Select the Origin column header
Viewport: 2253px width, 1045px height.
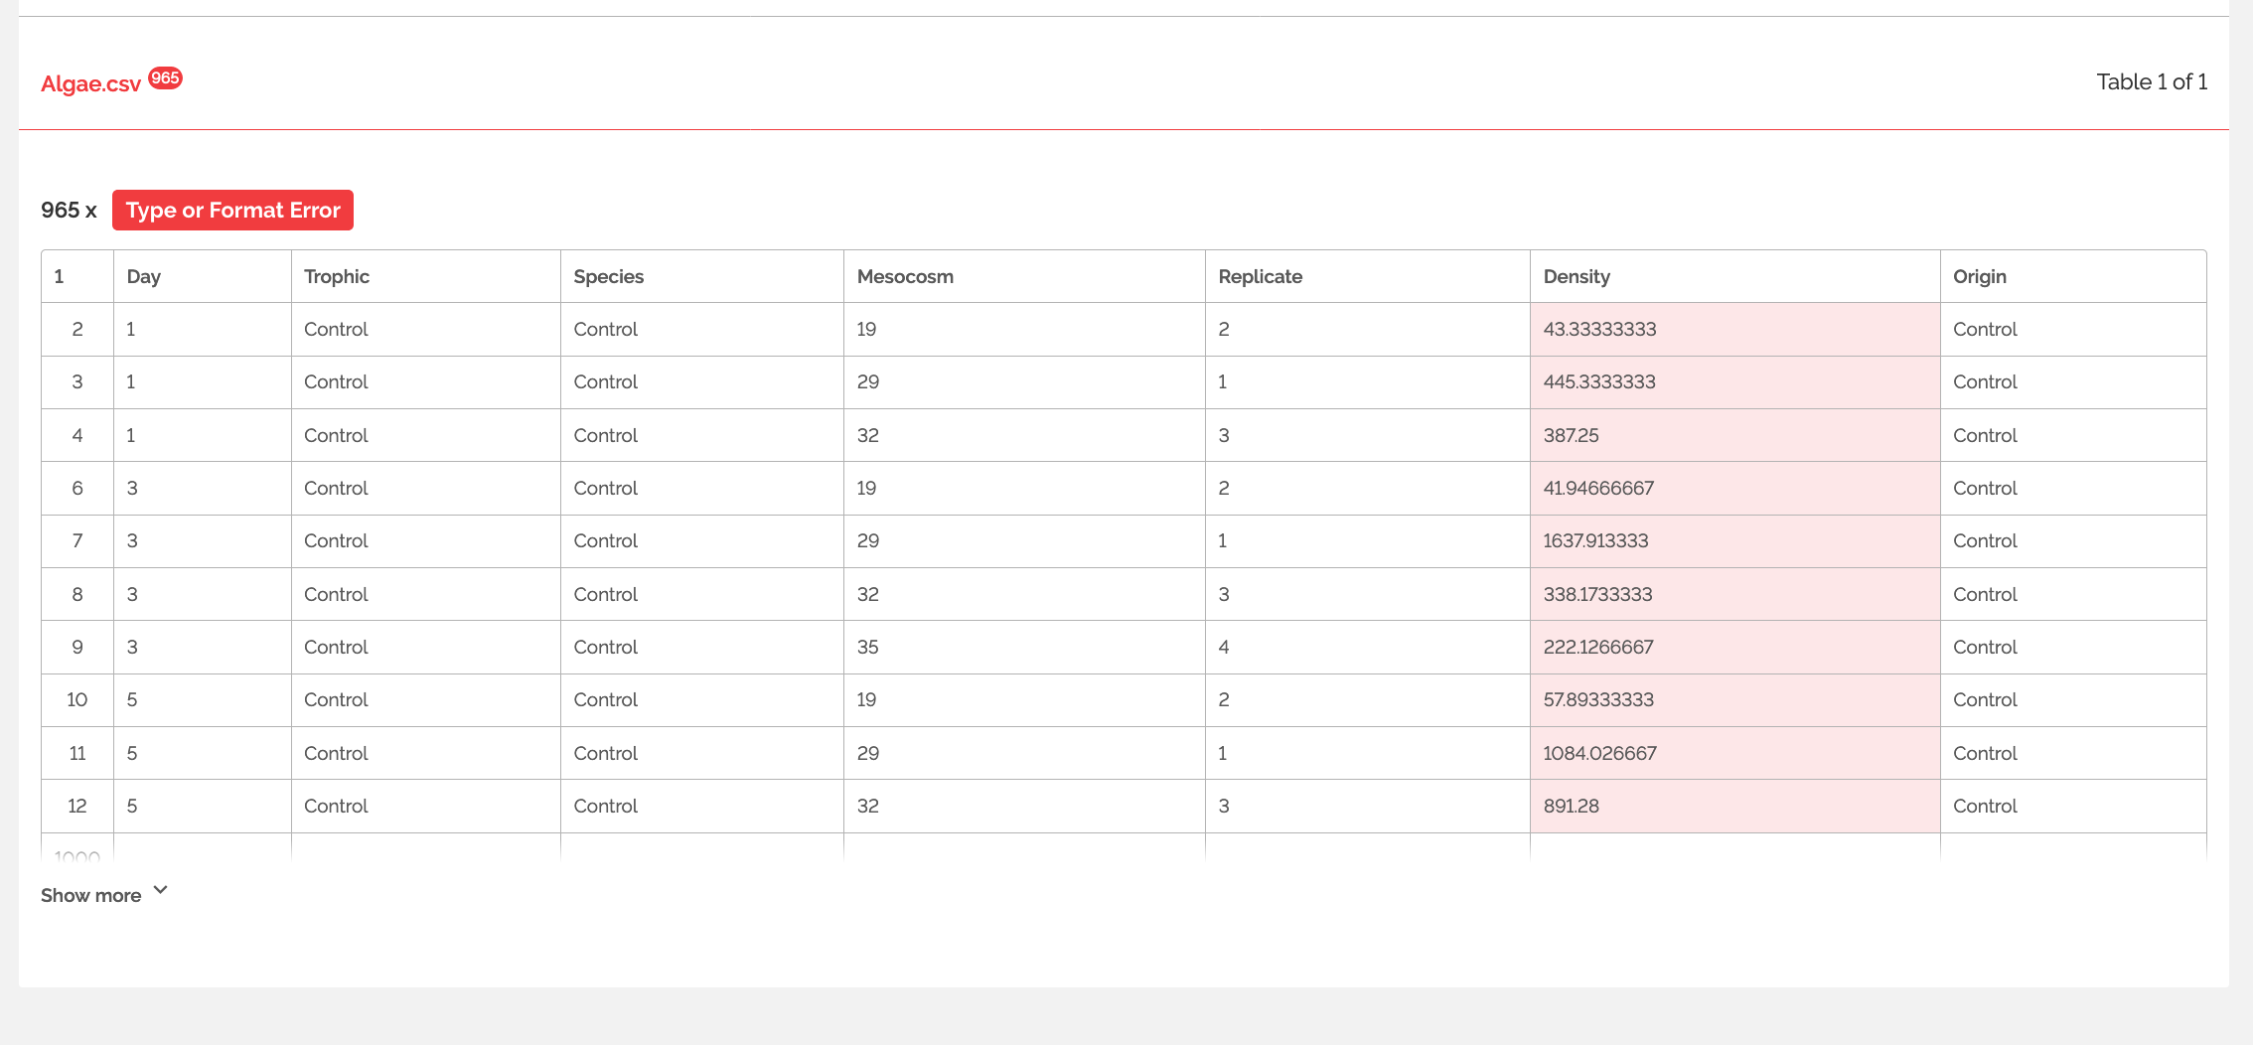(x=2073, y=276)
